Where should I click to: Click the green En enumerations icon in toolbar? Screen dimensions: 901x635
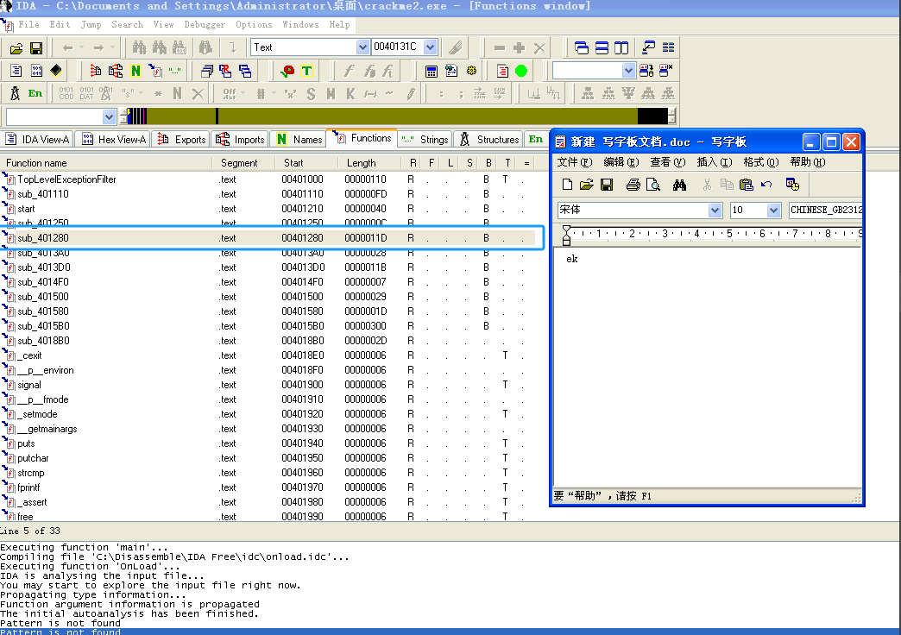tap(35, 94)
